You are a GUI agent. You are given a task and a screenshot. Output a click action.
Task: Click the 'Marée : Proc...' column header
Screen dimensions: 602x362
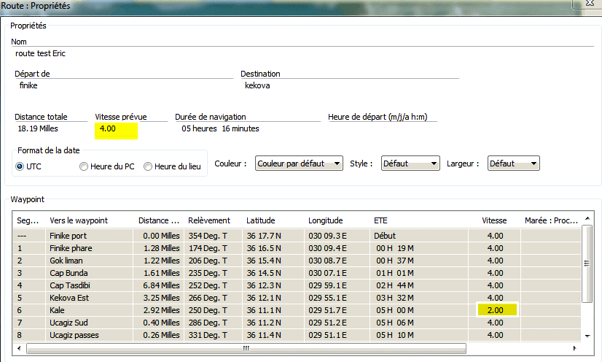(x=551, y=220)
